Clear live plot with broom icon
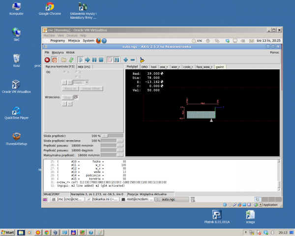This screenshot has width=295, height=236. [142, 60]
